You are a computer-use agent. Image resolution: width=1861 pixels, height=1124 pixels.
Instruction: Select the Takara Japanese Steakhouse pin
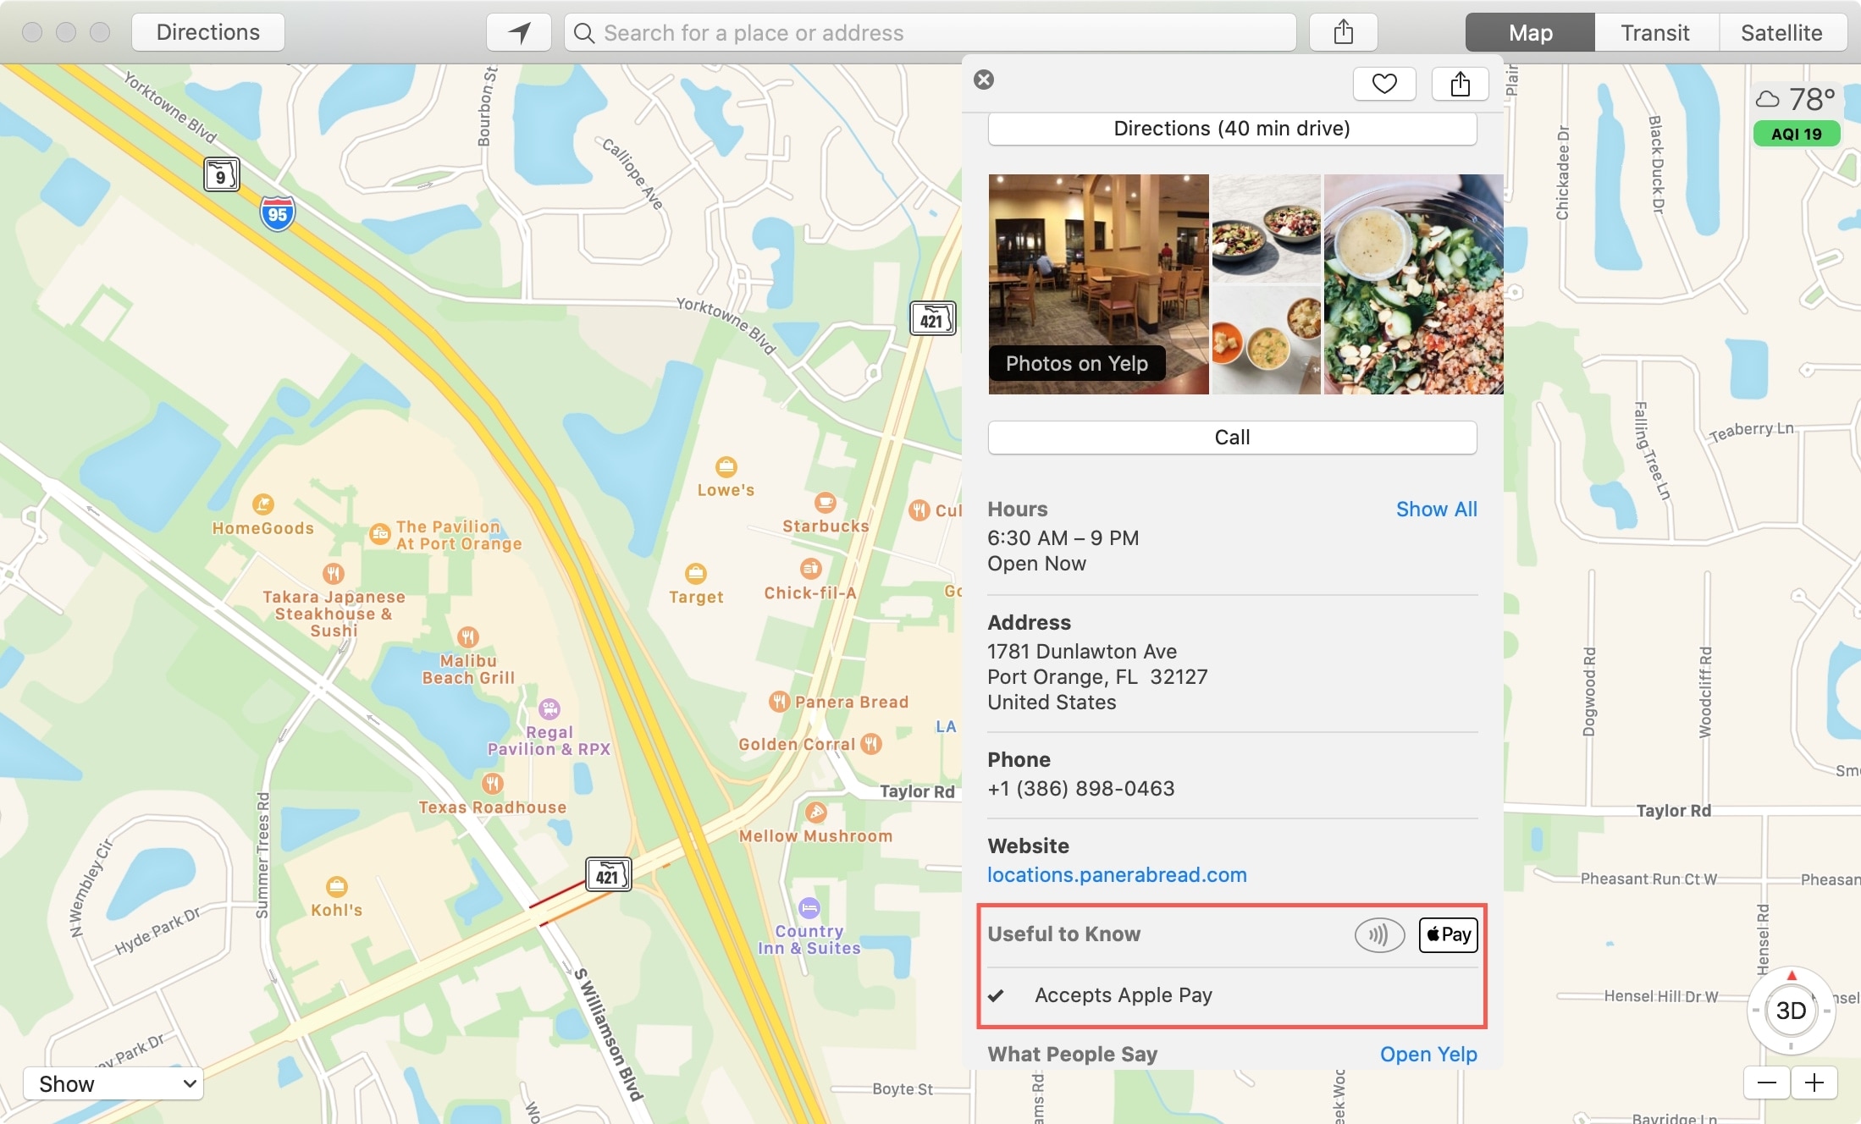(334, 574)
